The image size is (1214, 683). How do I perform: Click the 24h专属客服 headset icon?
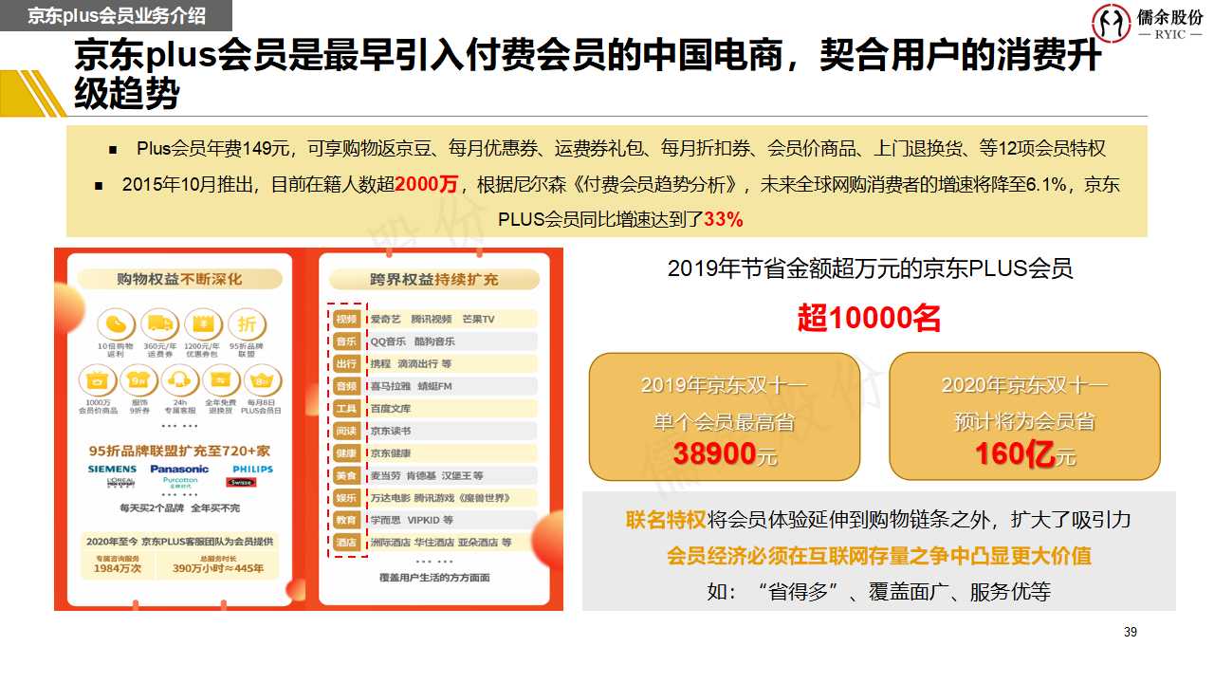click(178, 381)
